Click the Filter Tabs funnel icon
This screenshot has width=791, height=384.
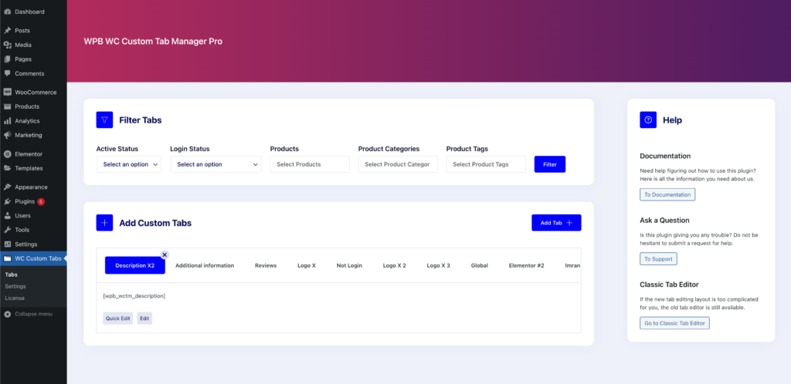click(104, 120)
